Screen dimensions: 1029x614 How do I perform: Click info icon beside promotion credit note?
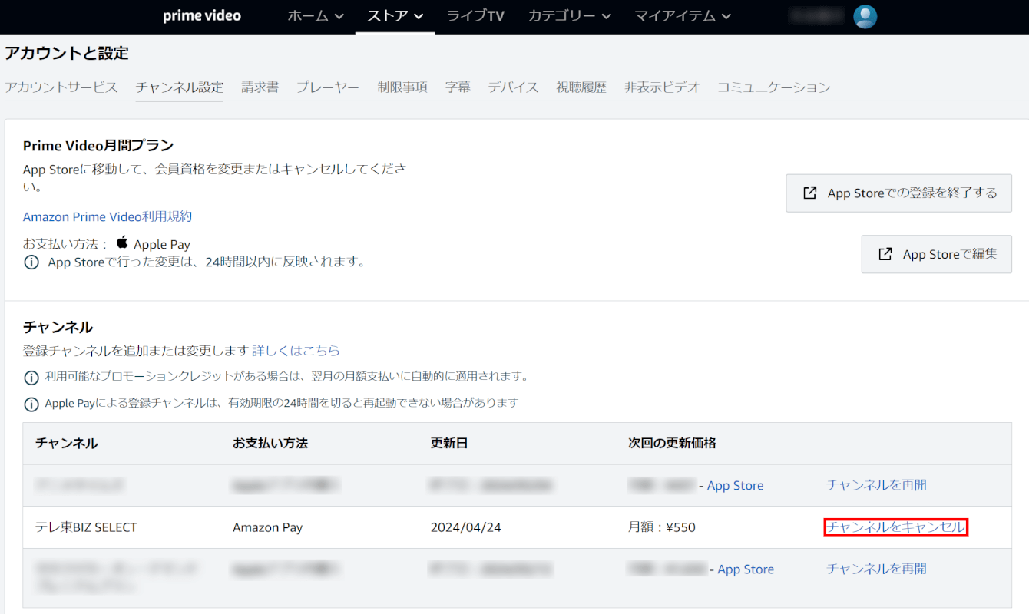tap(31, 378)
